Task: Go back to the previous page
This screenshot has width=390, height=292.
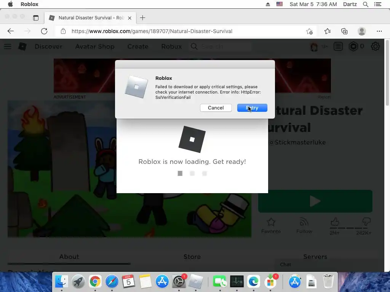Action: point(10,31)
